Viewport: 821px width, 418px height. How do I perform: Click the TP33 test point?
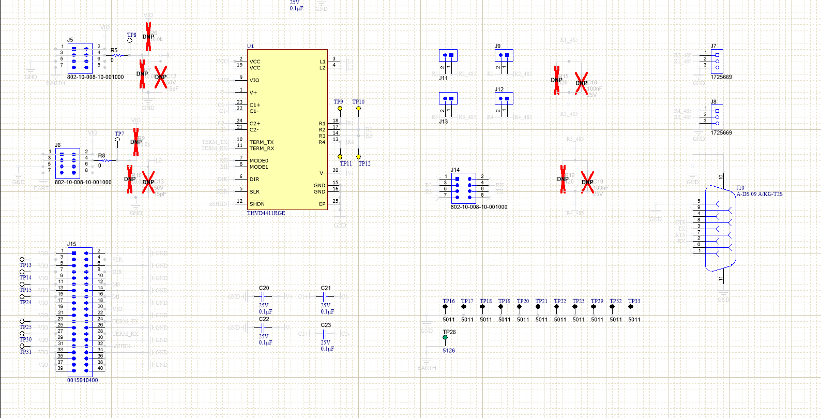(631, 307)
